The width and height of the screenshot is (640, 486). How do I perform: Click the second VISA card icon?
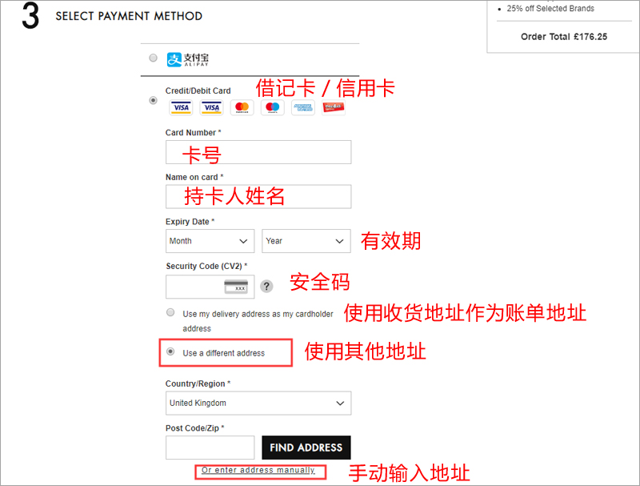click(x=211, y=108)
